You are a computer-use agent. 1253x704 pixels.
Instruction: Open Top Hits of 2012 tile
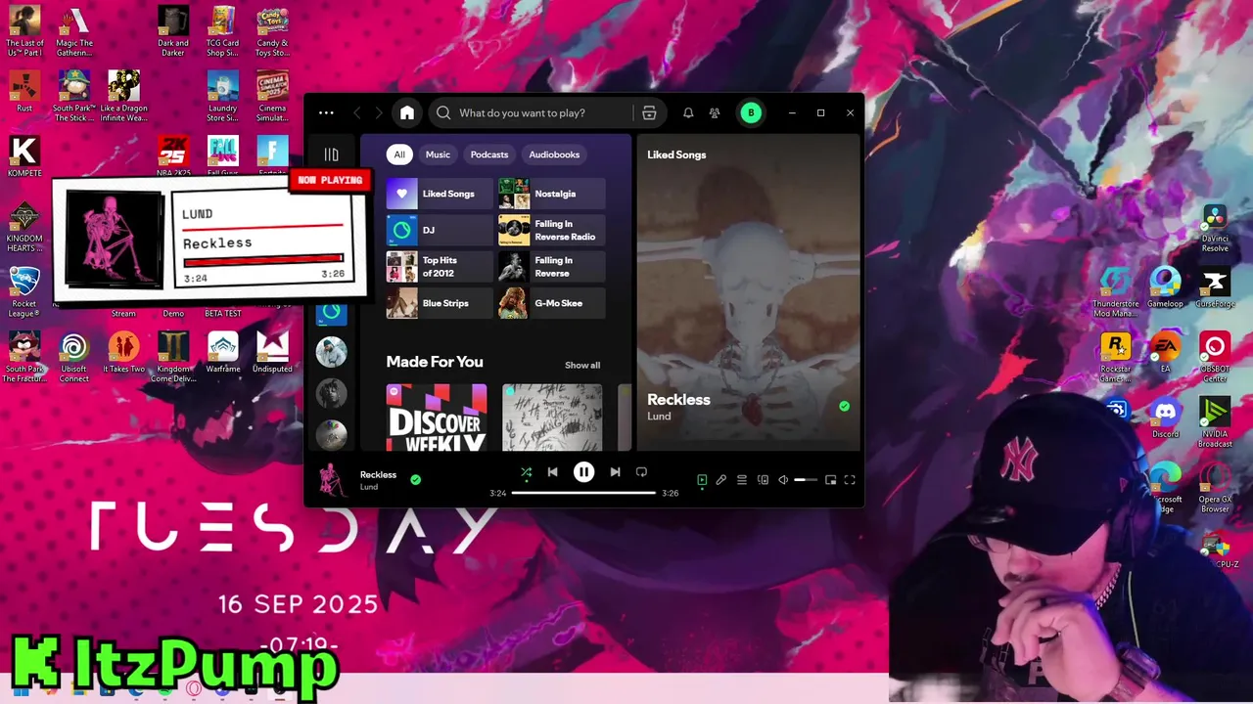pyautogui.click(x=440, y=267)
